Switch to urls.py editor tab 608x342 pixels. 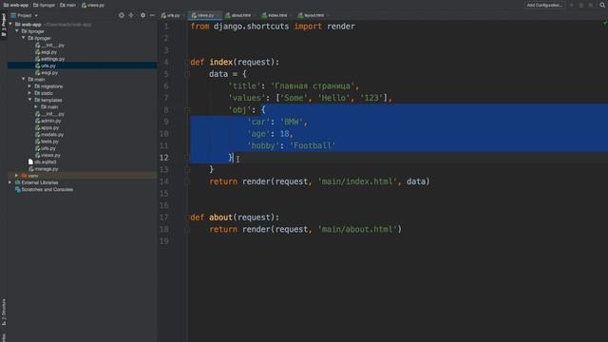click(x=171, y=15)
